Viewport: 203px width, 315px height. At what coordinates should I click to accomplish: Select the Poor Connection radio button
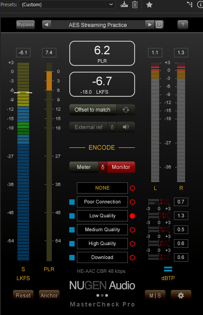pyautogui.click(x=132, y=202)
